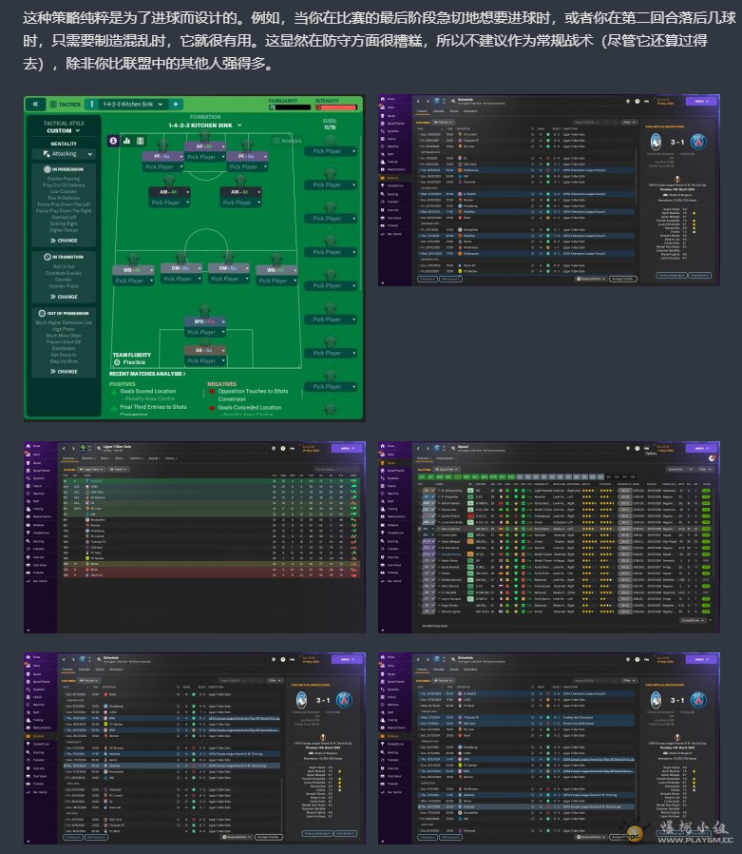Click the Subs 11/15 counter text
Image resolution: width=742 pixels, height=854 pixels.
[x=330, y=125]
